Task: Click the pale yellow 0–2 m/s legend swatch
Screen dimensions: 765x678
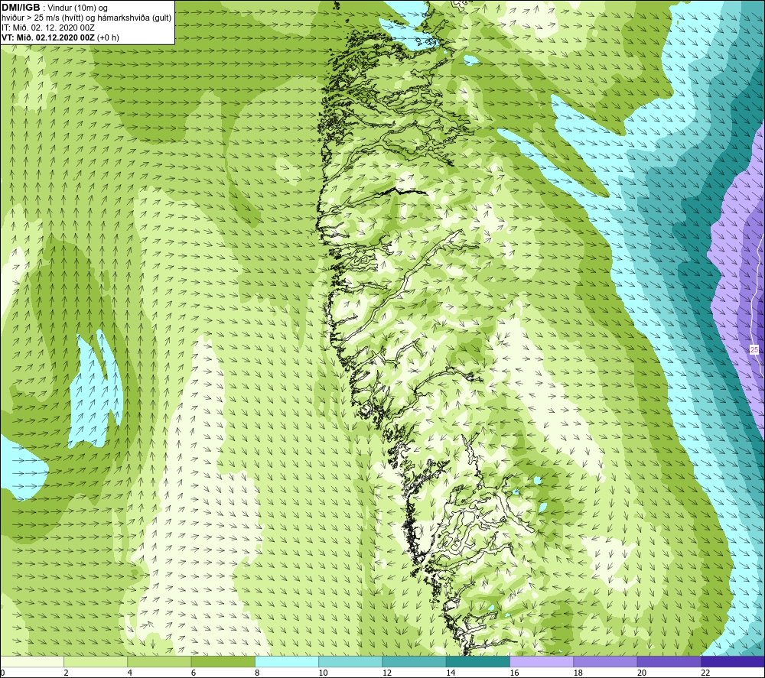Action: click(x=32, y=662)
